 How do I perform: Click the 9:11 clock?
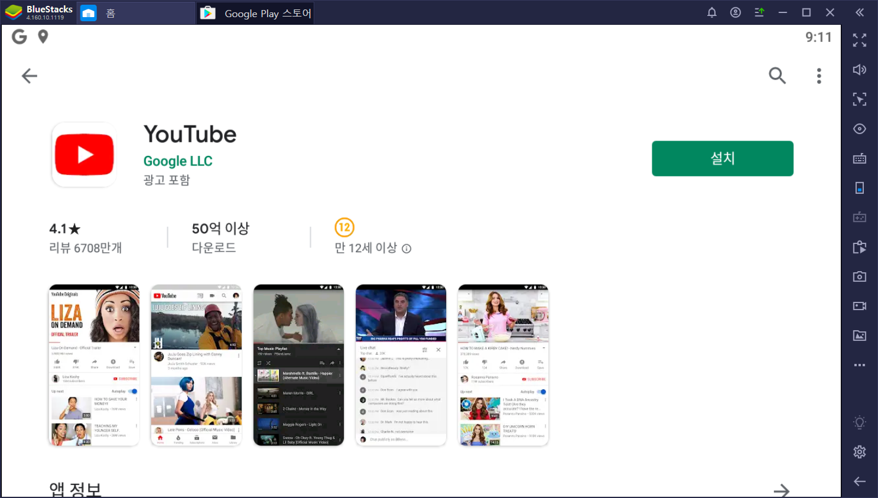pos(818,37)
